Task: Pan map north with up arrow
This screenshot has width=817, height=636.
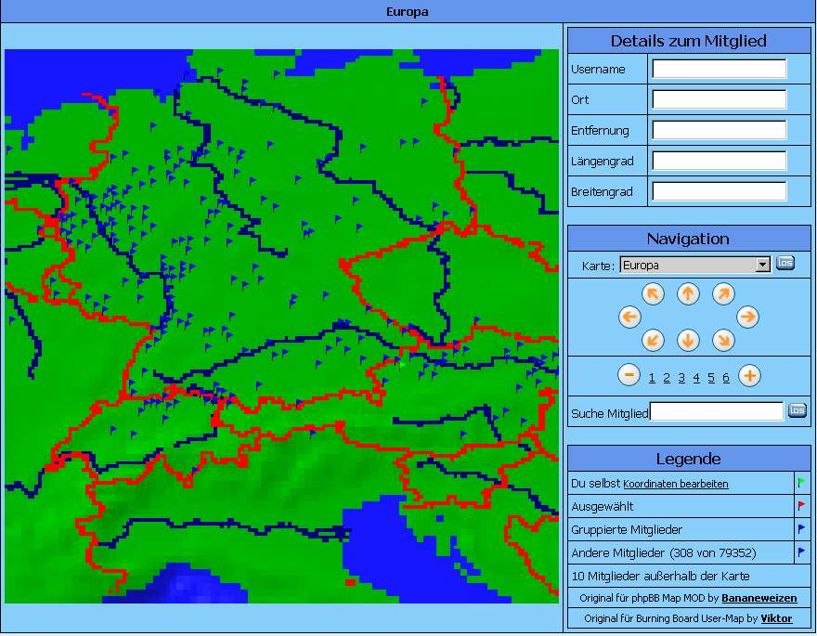Action: coord(688,293)
